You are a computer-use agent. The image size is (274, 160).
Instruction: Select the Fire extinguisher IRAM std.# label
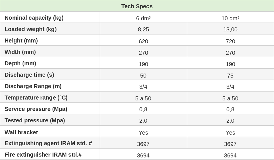coord(43,155)
